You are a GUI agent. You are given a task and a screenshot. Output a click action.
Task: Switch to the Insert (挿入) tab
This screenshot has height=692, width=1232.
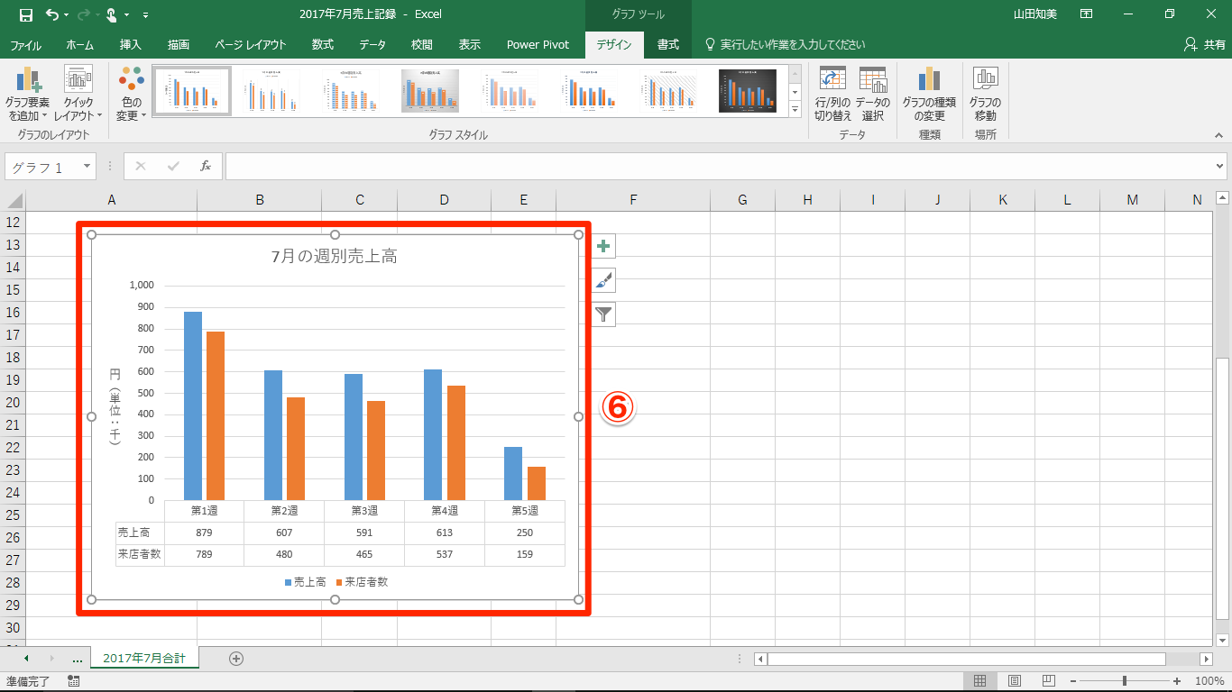coord(131,44)
